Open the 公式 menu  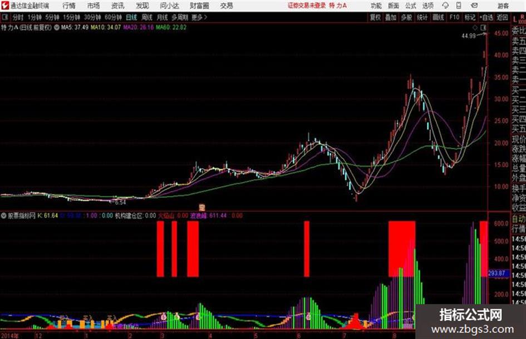411,6
